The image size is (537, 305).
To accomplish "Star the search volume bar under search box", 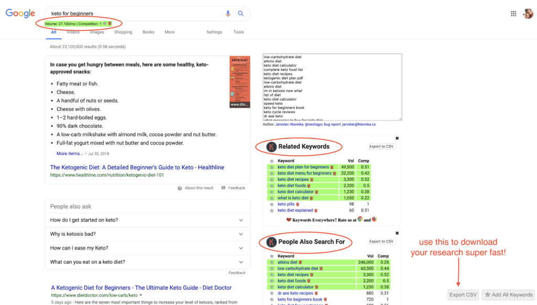I will point(105,24).
